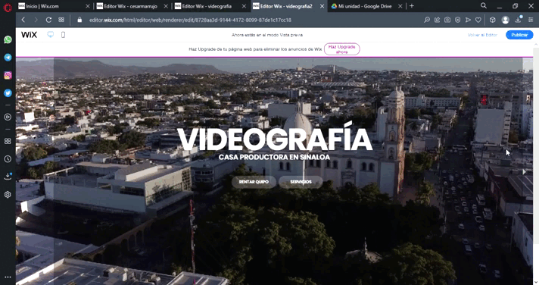Viewport: 539px width, 285px height.
Task: Take a snapshot with the camera icon
Action: click(447, 20)
